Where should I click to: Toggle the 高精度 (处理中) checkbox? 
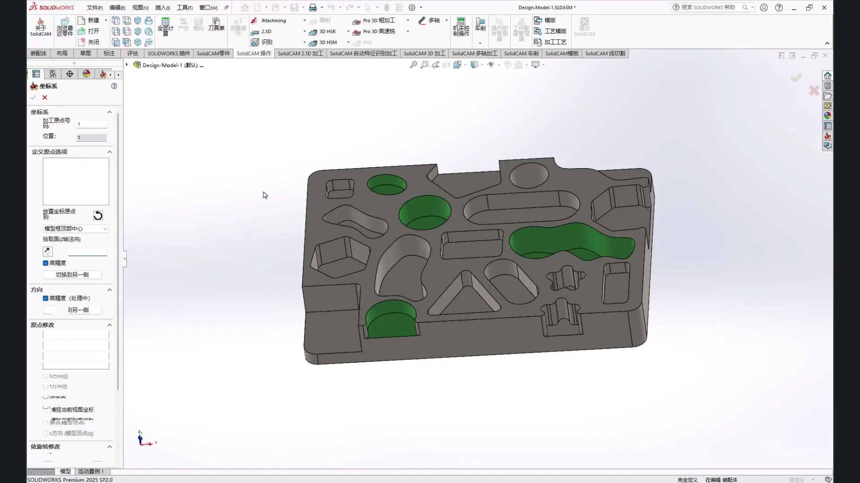pyautogui.click(x=46, y=298)
